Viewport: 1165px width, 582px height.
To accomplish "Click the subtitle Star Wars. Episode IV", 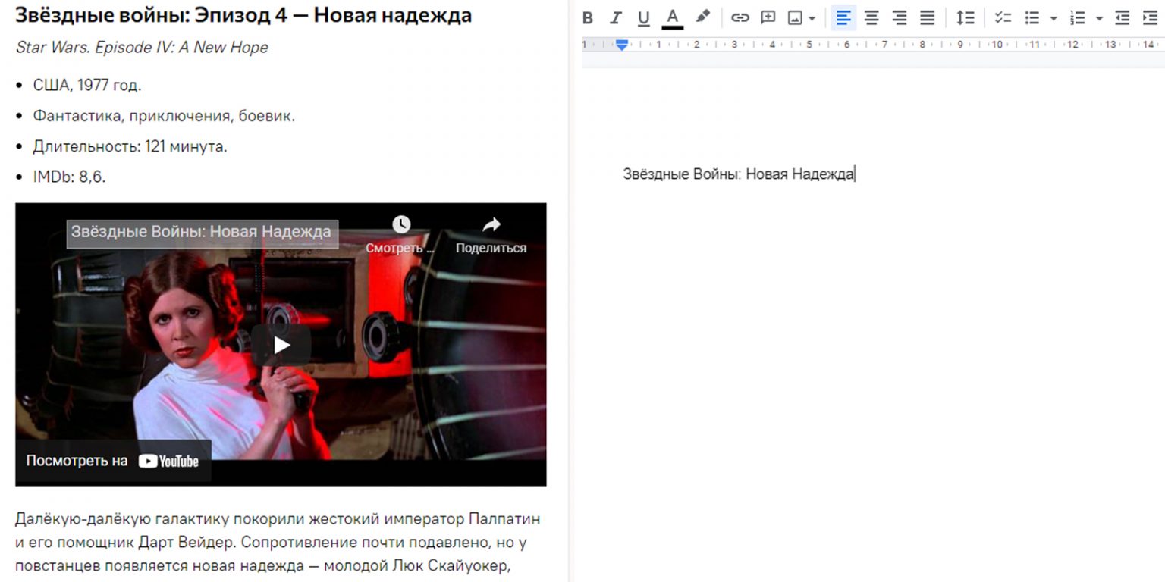I will [x=142, y=47].
